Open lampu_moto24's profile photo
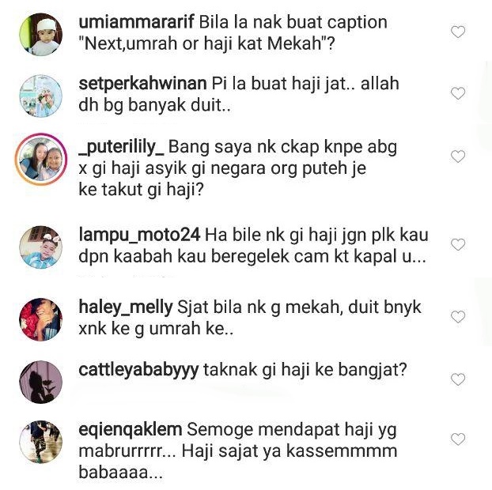The height and width of the screenshot is (490, 492). pyautogui.click(x=41, y=247)
